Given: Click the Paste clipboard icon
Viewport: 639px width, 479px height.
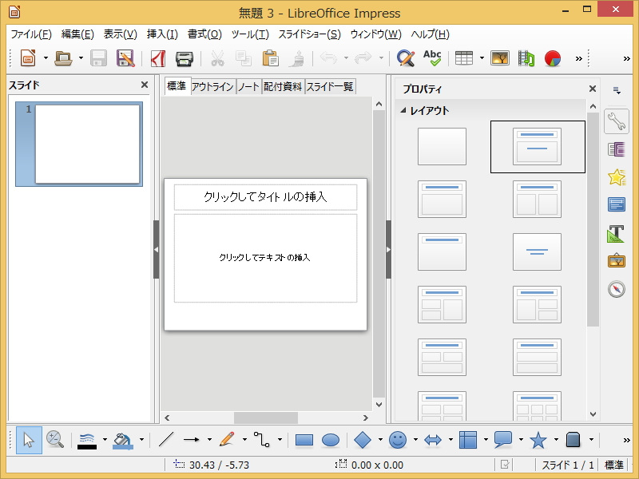Looking at the screenshot, I should point(270,58).
